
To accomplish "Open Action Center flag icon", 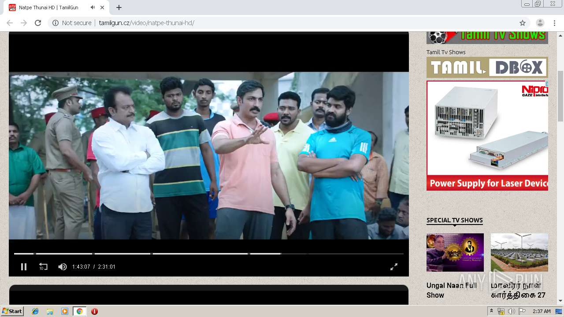I will pyautogui.click(x=522, y=311).
